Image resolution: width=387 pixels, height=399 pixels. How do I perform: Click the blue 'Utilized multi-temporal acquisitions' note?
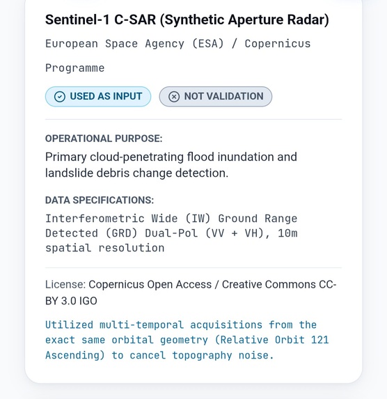(x=181, y=325)
